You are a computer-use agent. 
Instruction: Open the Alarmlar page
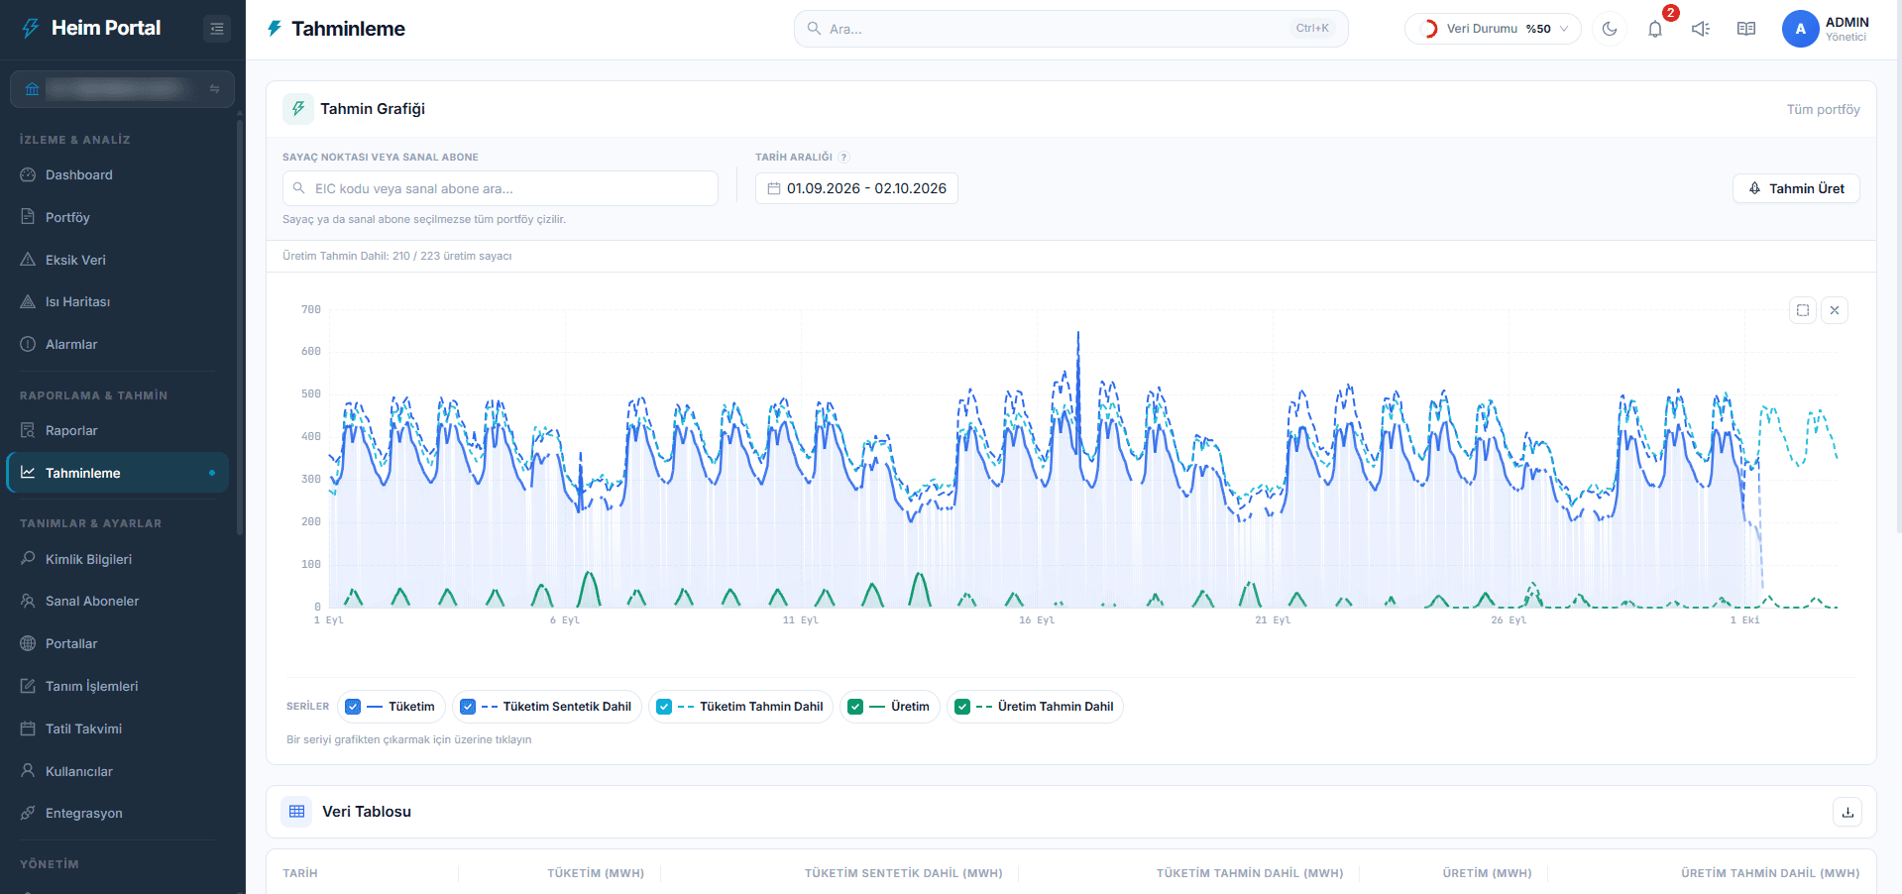tap(117, 345)
